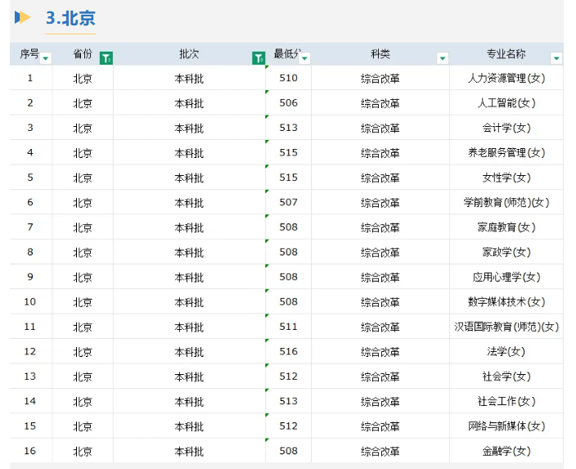The height and width of the screenshot is (469, 576).
Task: Select 本科批 in row 12
Action: [x=189, y=351]
